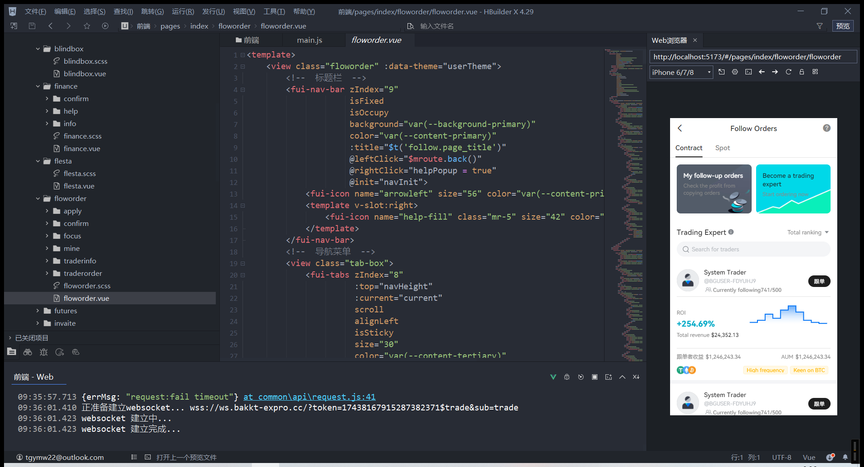
Task: Open the QR code icon in browser toolbar
Action: point(815,72)
